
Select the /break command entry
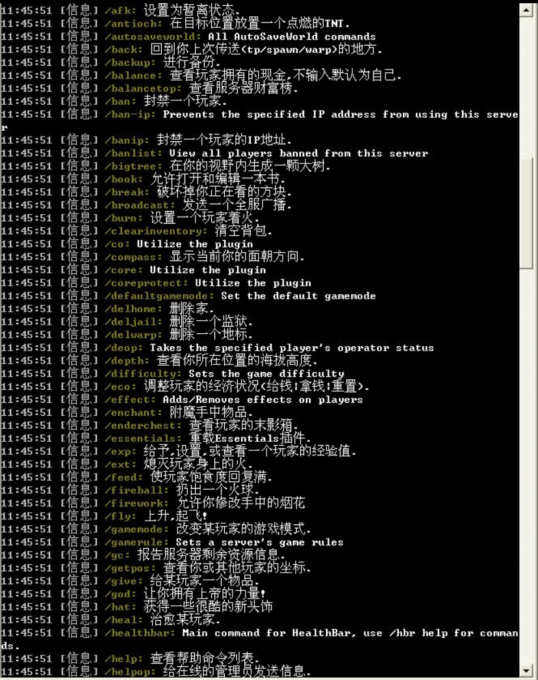coord(146,192)
